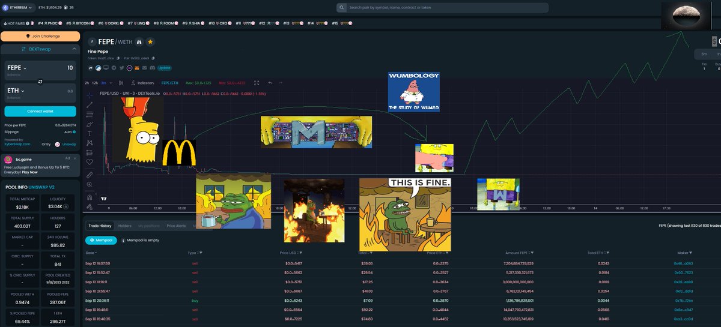The image size is (721, 327).
Task: Click binoculars icon next to FEPE/WETH
Action: [x=139, y=42]
